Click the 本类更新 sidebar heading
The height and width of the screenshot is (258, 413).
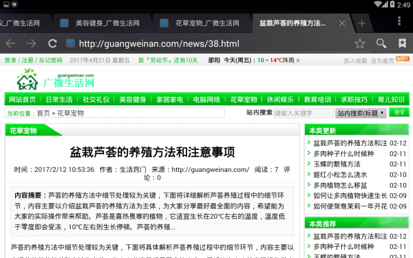pos(322,131)
